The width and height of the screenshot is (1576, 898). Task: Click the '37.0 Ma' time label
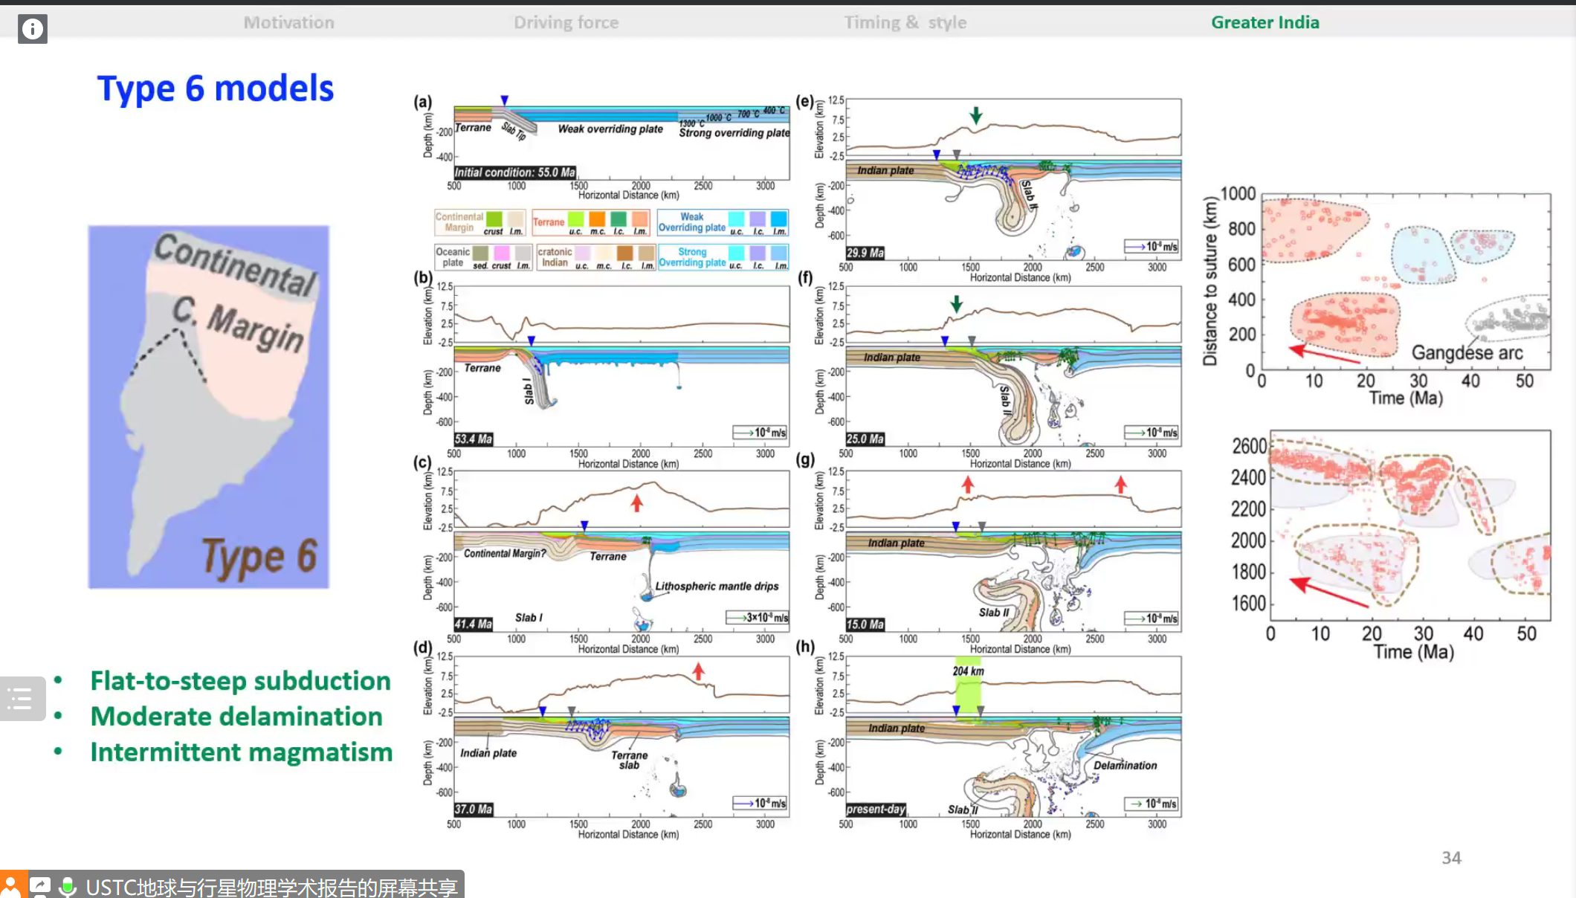click(x=474, y=809)
